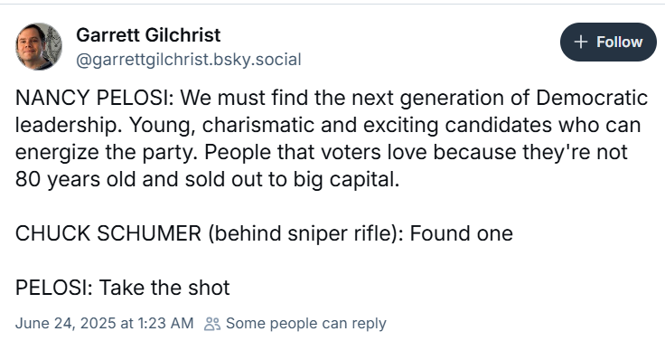Click the '(behind sniper rifle)' parenthetical
This screenshot has width=665, height=341.
pos(304,233)
